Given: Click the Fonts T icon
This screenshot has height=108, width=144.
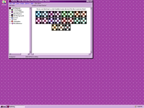Looking at the screenshot, I should pos(12,19).
